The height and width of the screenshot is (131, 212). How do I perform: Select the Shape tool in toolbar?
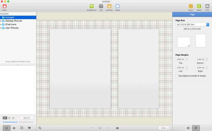tap(117, 6)
